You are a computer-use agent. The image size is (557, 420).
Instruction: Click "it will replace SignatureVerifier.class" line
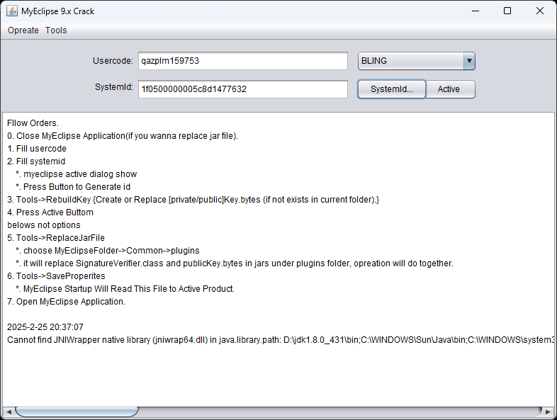click(235, 263)
